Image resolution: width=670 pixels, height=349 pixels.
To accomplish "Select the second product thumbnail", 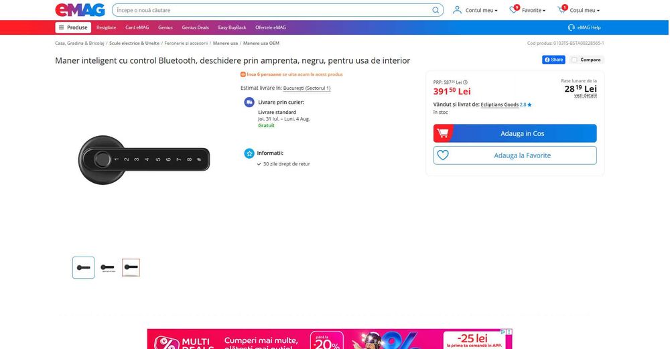I will tap(107, 267).
